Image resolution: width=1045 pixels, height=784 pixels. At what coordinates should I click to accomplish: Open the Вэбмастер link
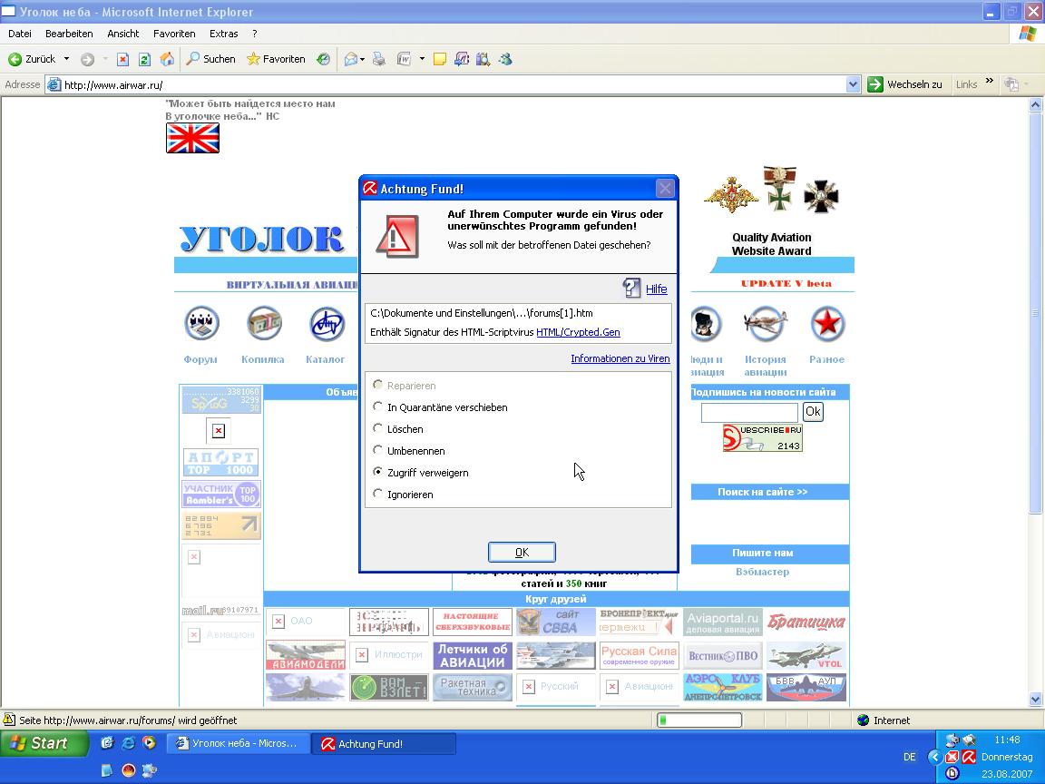click(762, 572)
